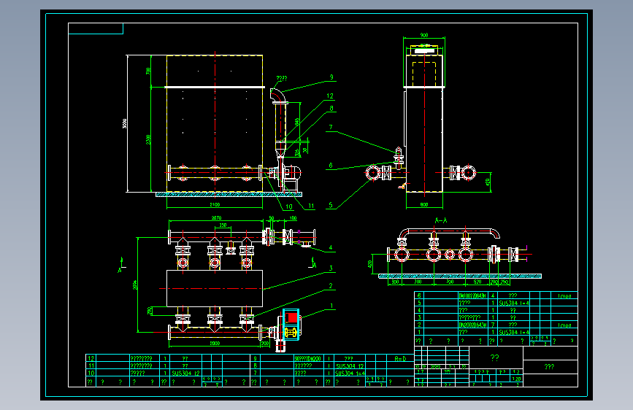Select the 2000 dimension below the plan view

point(215,344)
